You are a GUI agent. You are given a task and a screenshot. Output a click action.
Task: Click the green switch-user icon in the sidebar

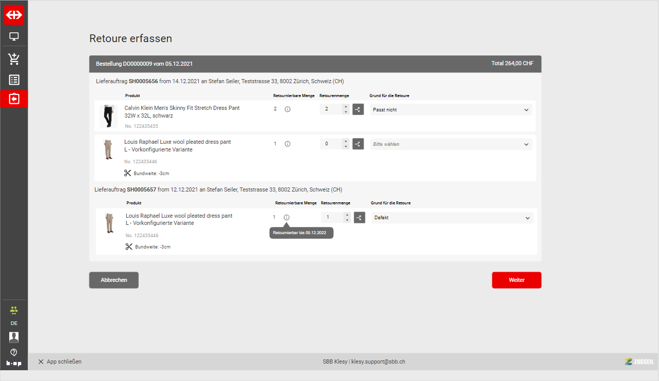pos(14,310)
